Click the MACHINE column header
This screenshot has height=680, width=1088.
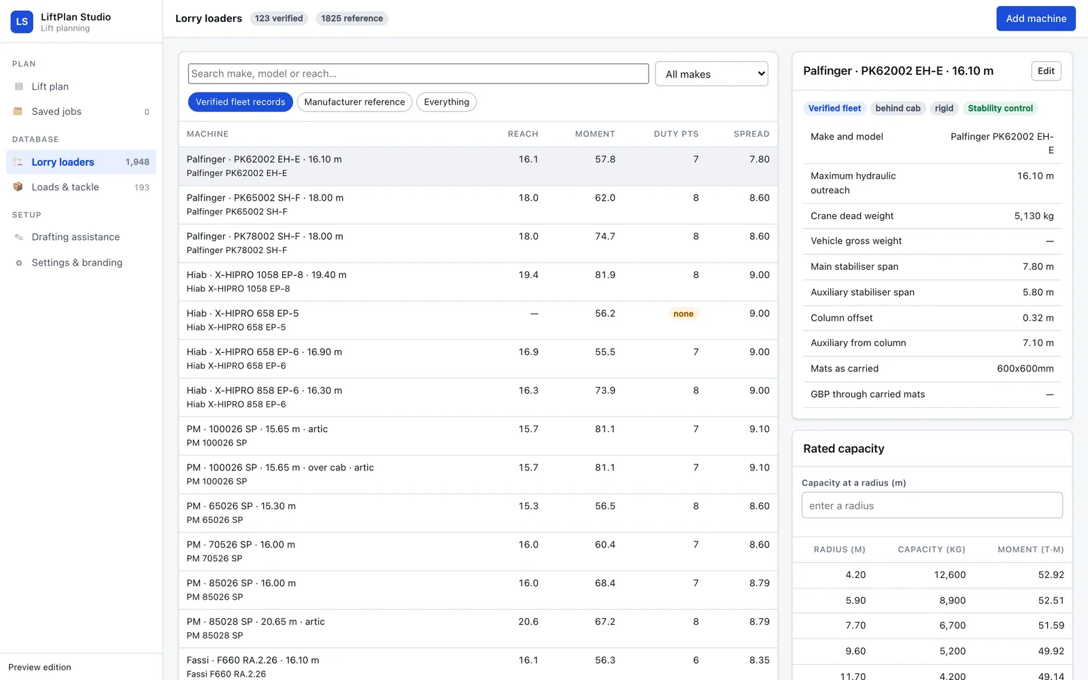pyautogui.click(x=207, y=134)
